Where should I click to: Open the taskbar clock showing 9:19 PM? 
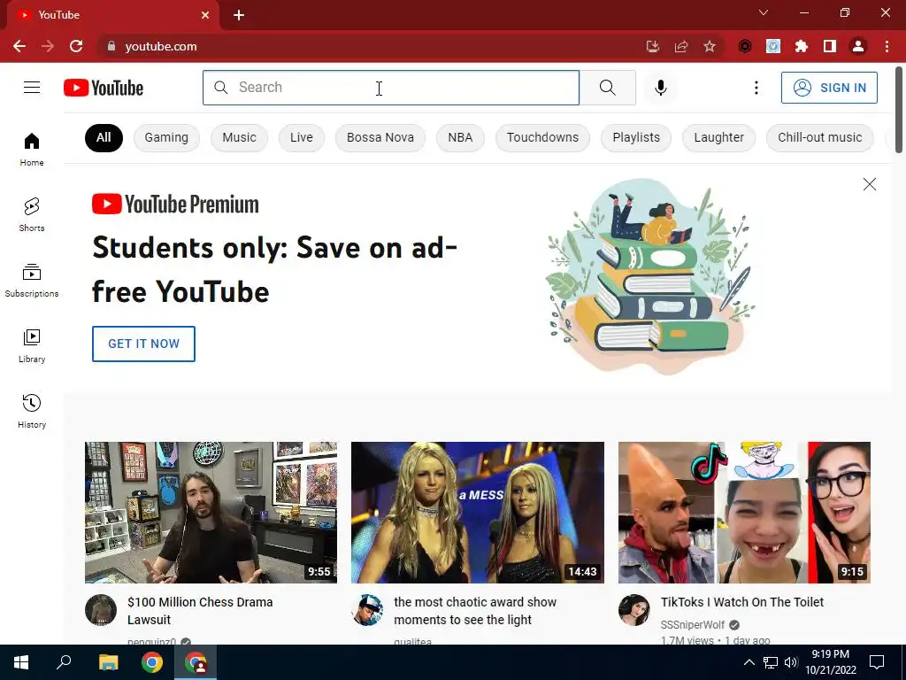click(830, 662)
